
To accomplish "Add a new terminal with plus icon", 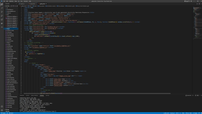I will click(193, 95).
